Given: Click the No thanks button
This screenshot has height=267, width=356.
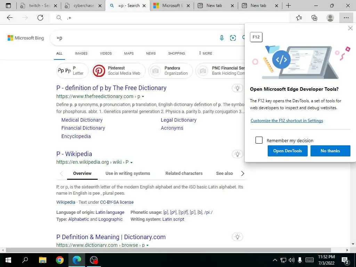Looking at the screenshot, I should pyautogui.click(x=330, y=151).
